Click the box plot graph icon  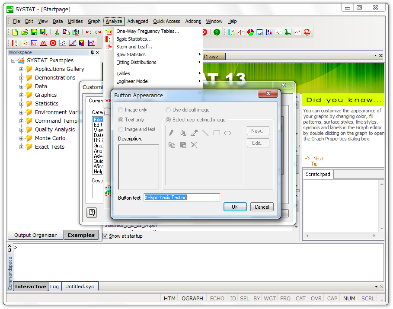coord(269,32)
